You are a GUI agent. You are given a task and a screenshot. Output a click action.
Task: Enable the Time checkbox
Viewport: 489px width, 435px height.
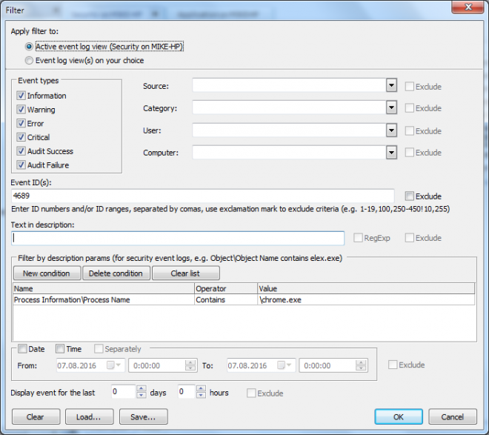[60, 348]
